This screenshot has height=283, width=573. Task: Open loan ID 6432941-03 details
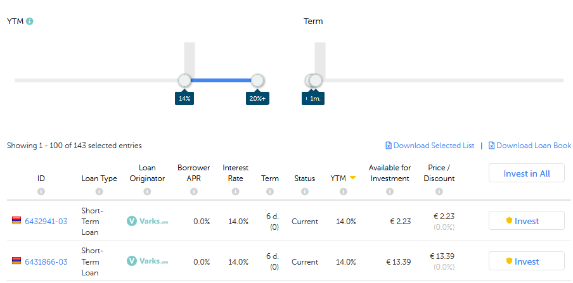point(46,222)
